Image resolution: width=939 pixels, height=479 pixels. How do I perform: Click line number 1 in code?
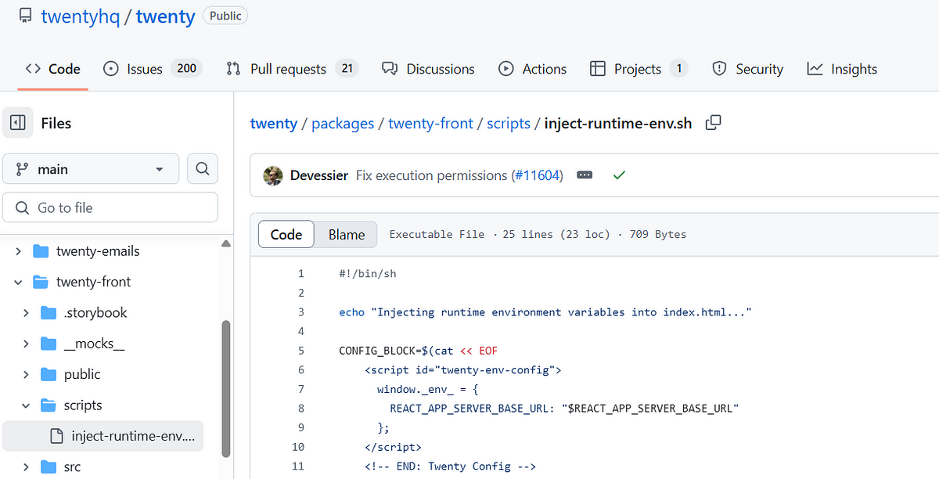tap(300, 274)
